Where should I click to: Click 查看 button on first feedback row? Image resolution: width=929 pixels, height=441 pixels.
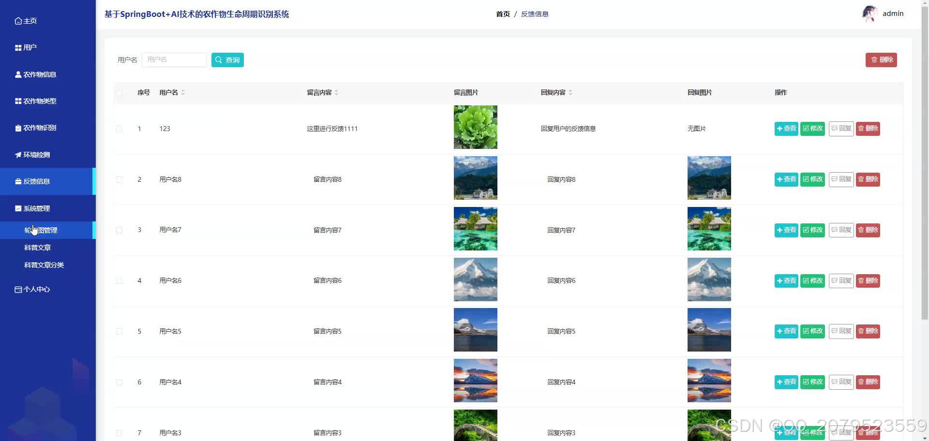(786, 129)
